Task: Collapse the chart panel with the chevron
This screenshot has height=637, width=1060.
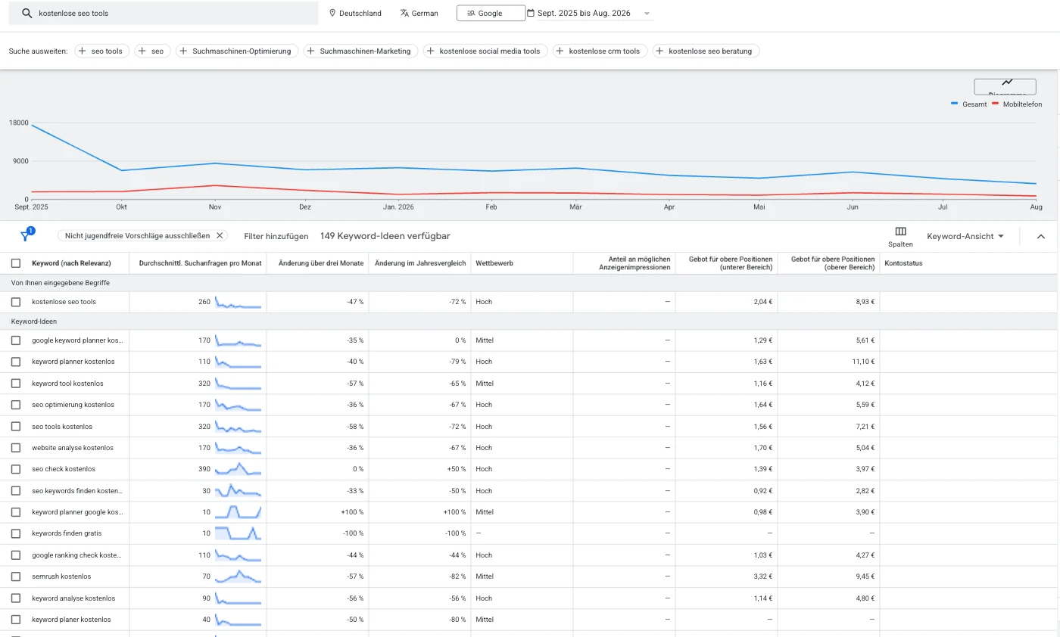Action: point(1041,236)
